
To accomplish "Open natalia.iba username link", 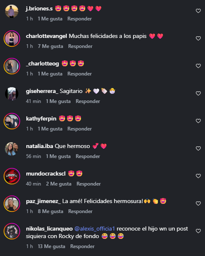I will pos(40,146).
